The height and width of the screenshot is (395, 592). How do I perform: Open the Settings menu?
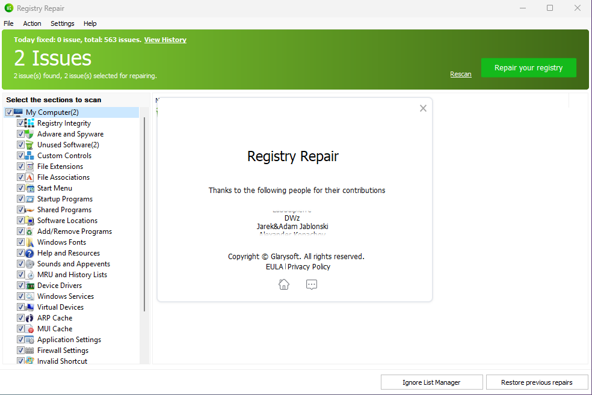[x=63, y=23]
